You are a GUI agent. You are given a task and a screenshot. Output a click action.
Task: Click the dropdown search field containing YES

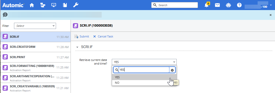[x=144, y=70]
